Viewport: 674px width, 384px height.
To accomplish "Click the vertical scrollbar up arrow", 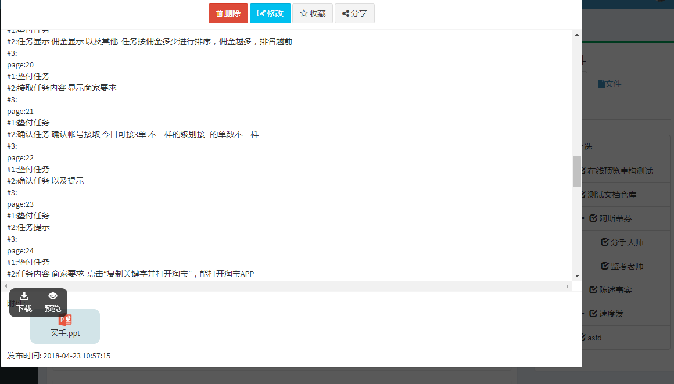I will click(x=578, y=35).
